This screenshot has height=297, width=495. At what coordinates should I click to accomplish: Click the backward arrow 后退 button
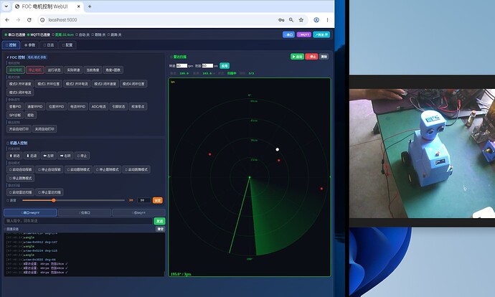(x=32, y=156)
